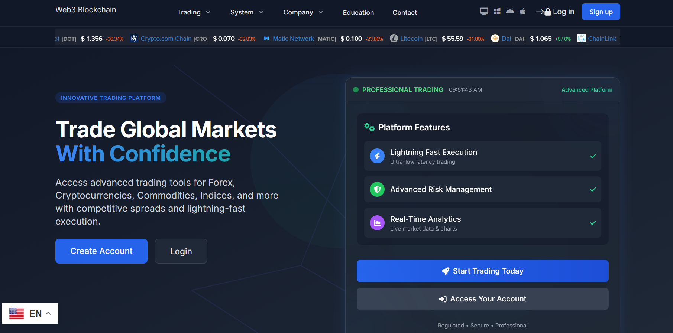Click the ChainLink coin icon
This screenshot has height=333, width=673.
click(x=582, y=38)
